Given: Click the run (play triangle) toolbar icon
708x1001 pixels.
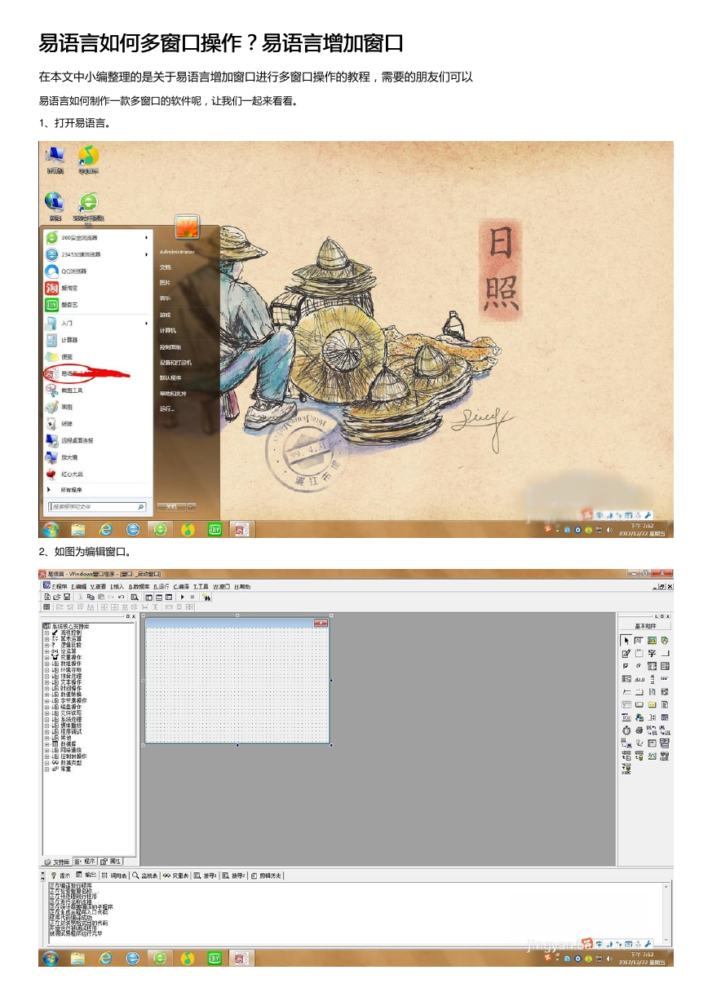Looking at the screenshot, I should (182, 597).
